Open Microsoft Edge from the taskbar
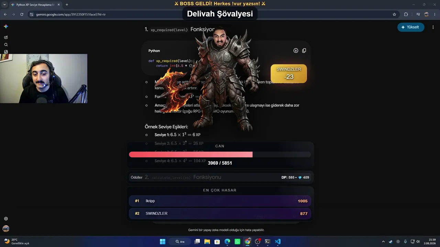This screenshot has height=247, width=440. 227,242
